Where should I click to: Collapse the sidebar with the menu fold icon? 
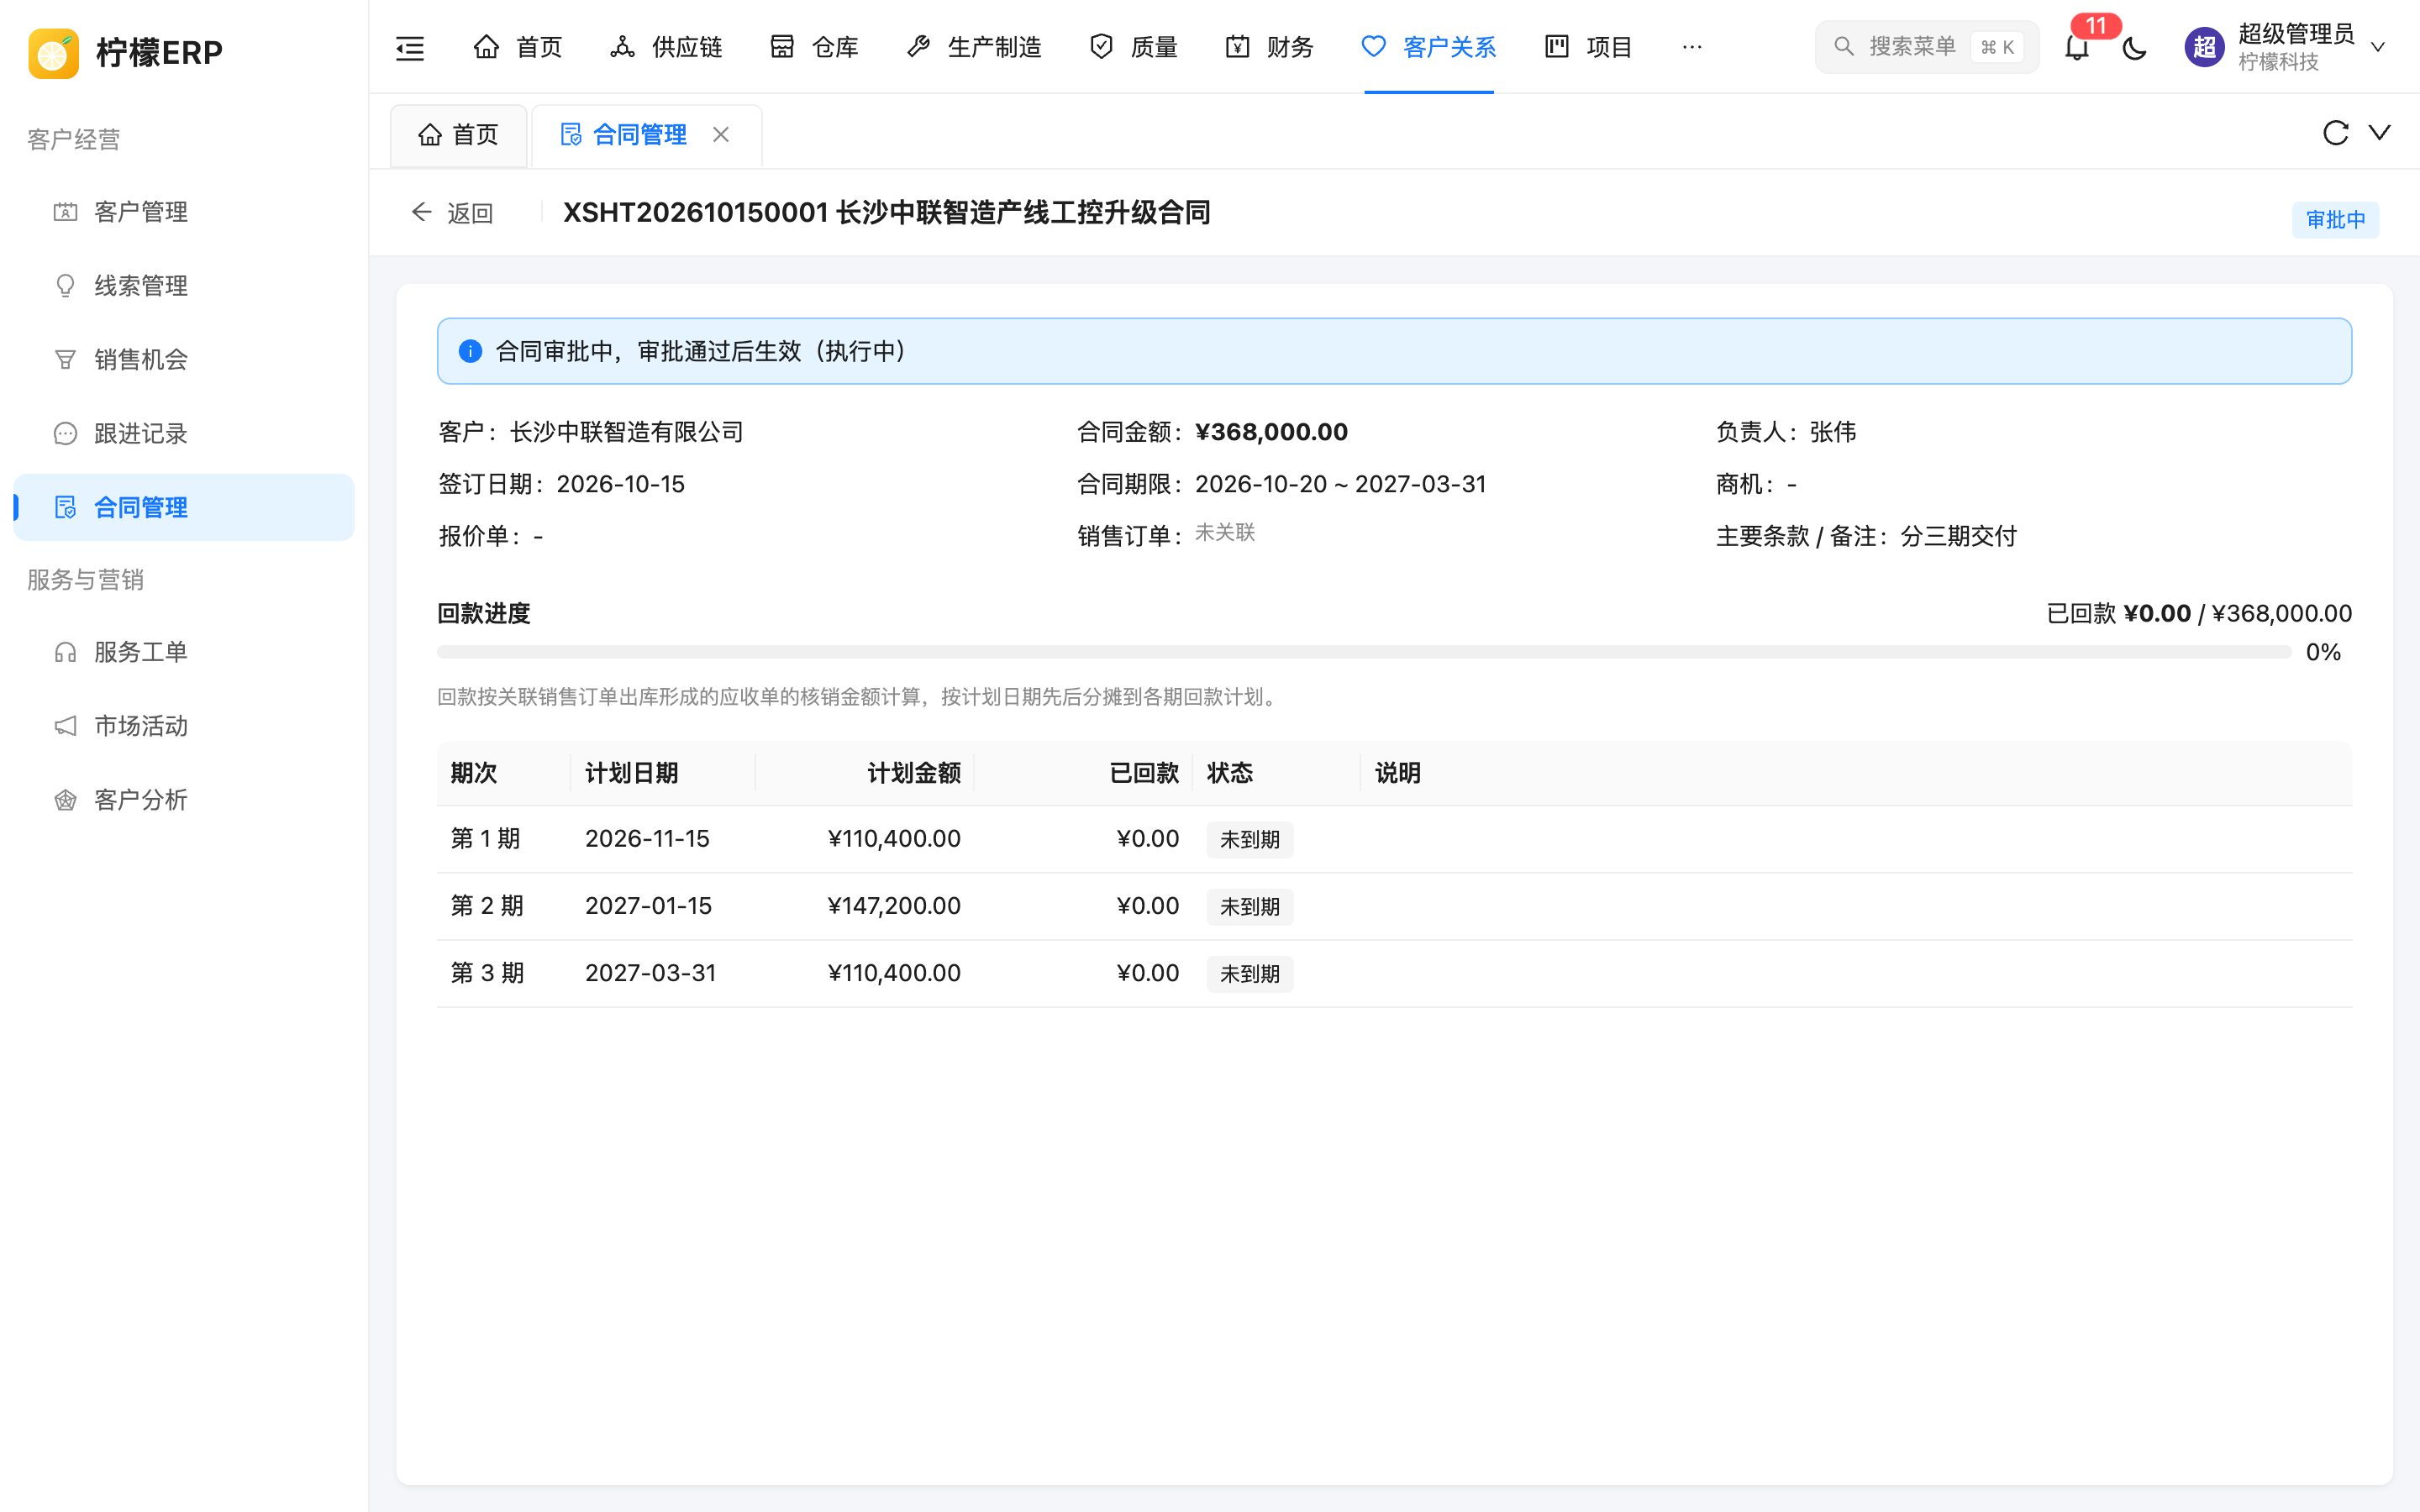point(410,47)
